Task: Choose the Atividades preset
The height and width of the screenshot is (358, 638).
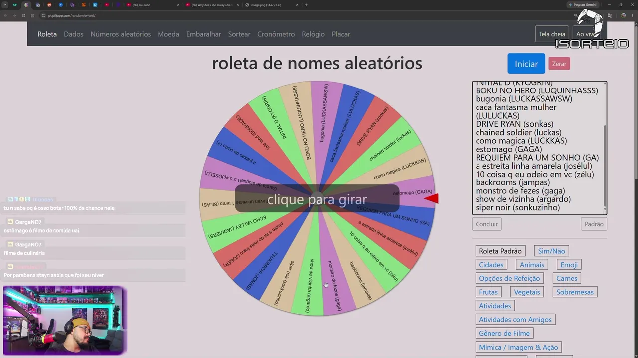Action: tap(495, 306)
